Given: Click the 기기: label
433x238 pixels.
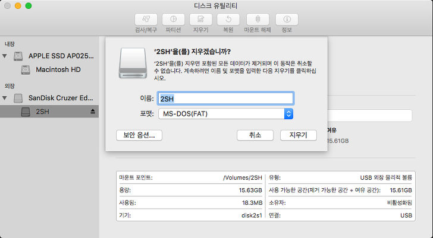Looking at the screenshot, I should pos(125,215).
